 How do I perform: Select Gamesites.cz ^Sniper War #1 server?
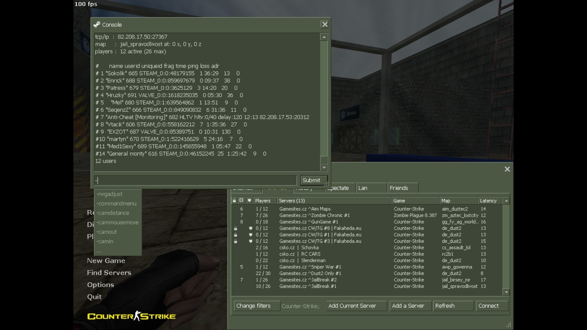point(367,267)
